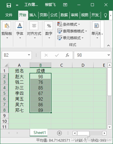Screen dimensions: 113x144
Task: Switch to the Insert tab
Action: (x=33, y=15)
